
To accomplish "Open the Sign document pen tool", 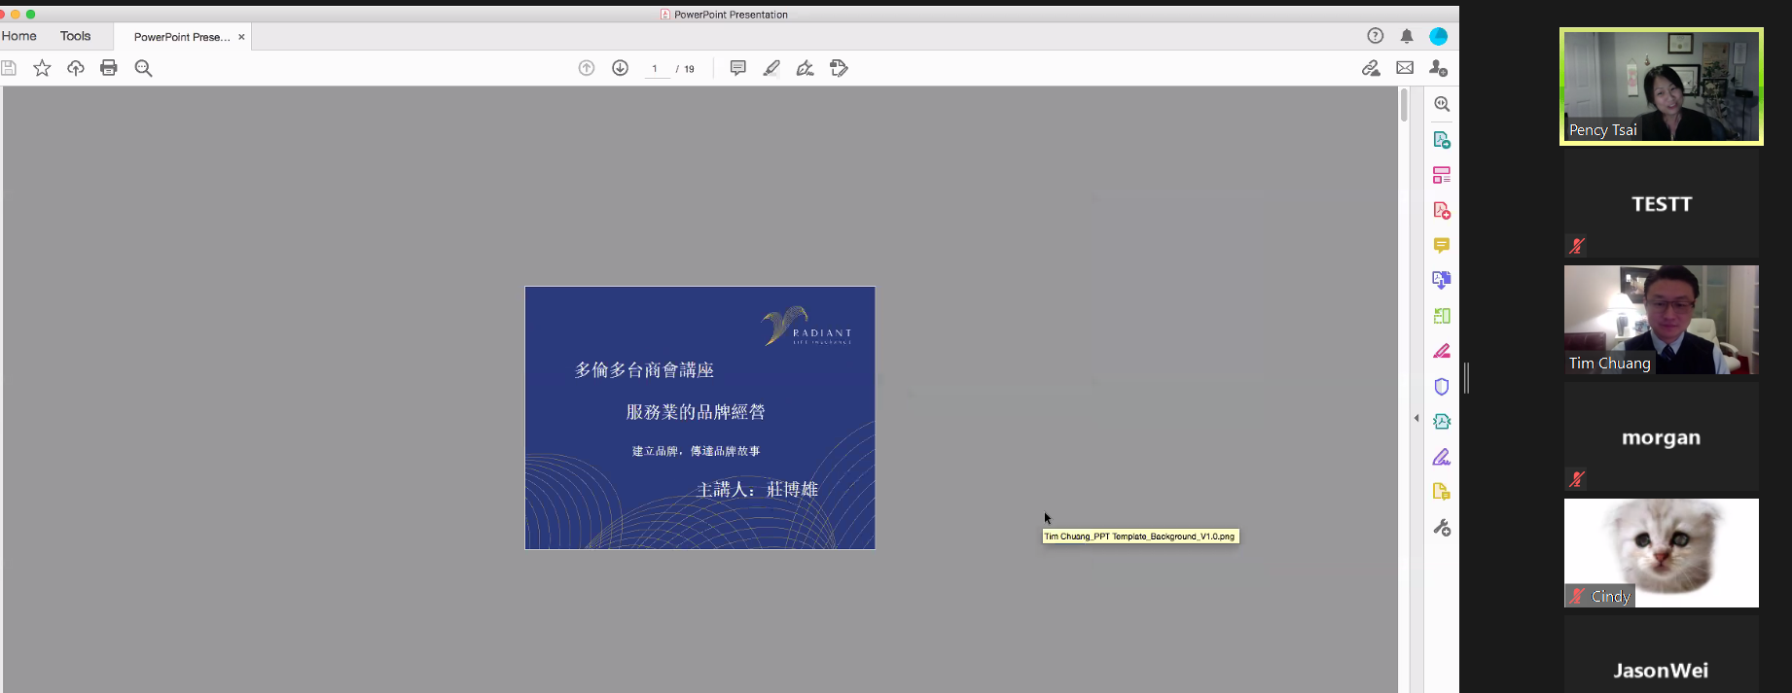I will click(x=805, y=68).
